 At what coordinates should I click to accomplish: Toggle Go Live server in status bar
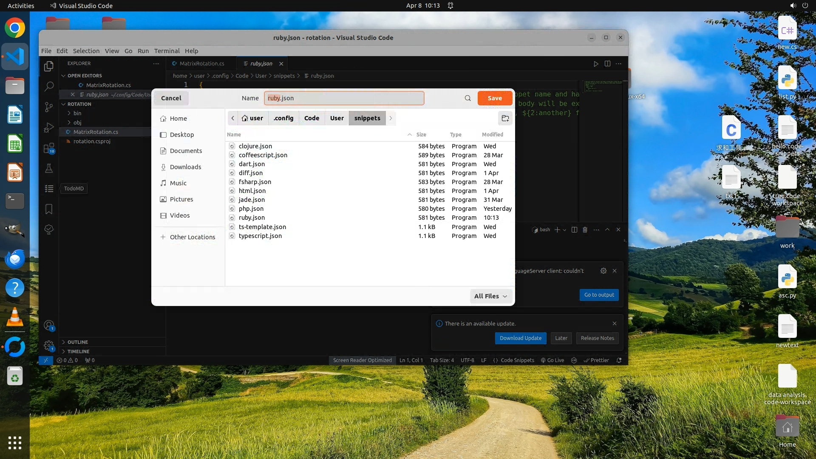[x=552, y=360]
